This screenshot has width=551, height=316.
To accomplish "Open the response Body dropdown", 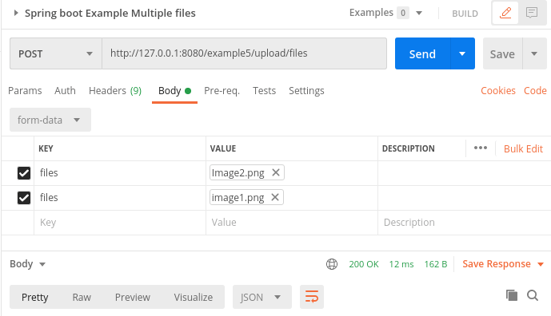I will [x=27, y=264].
